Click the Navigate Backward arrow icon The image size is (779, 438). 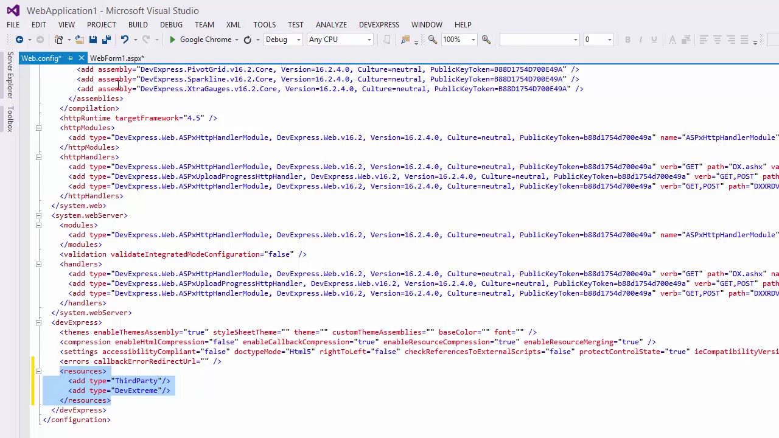(19, 40)
